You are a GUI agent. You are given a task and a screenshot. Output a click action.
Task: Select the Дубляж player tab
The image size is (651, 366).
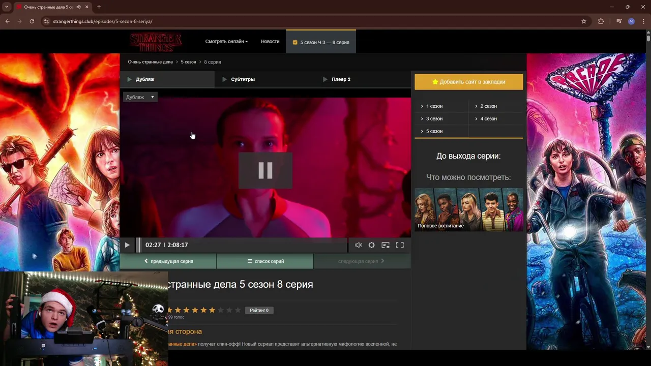click(x=167, y=79)
